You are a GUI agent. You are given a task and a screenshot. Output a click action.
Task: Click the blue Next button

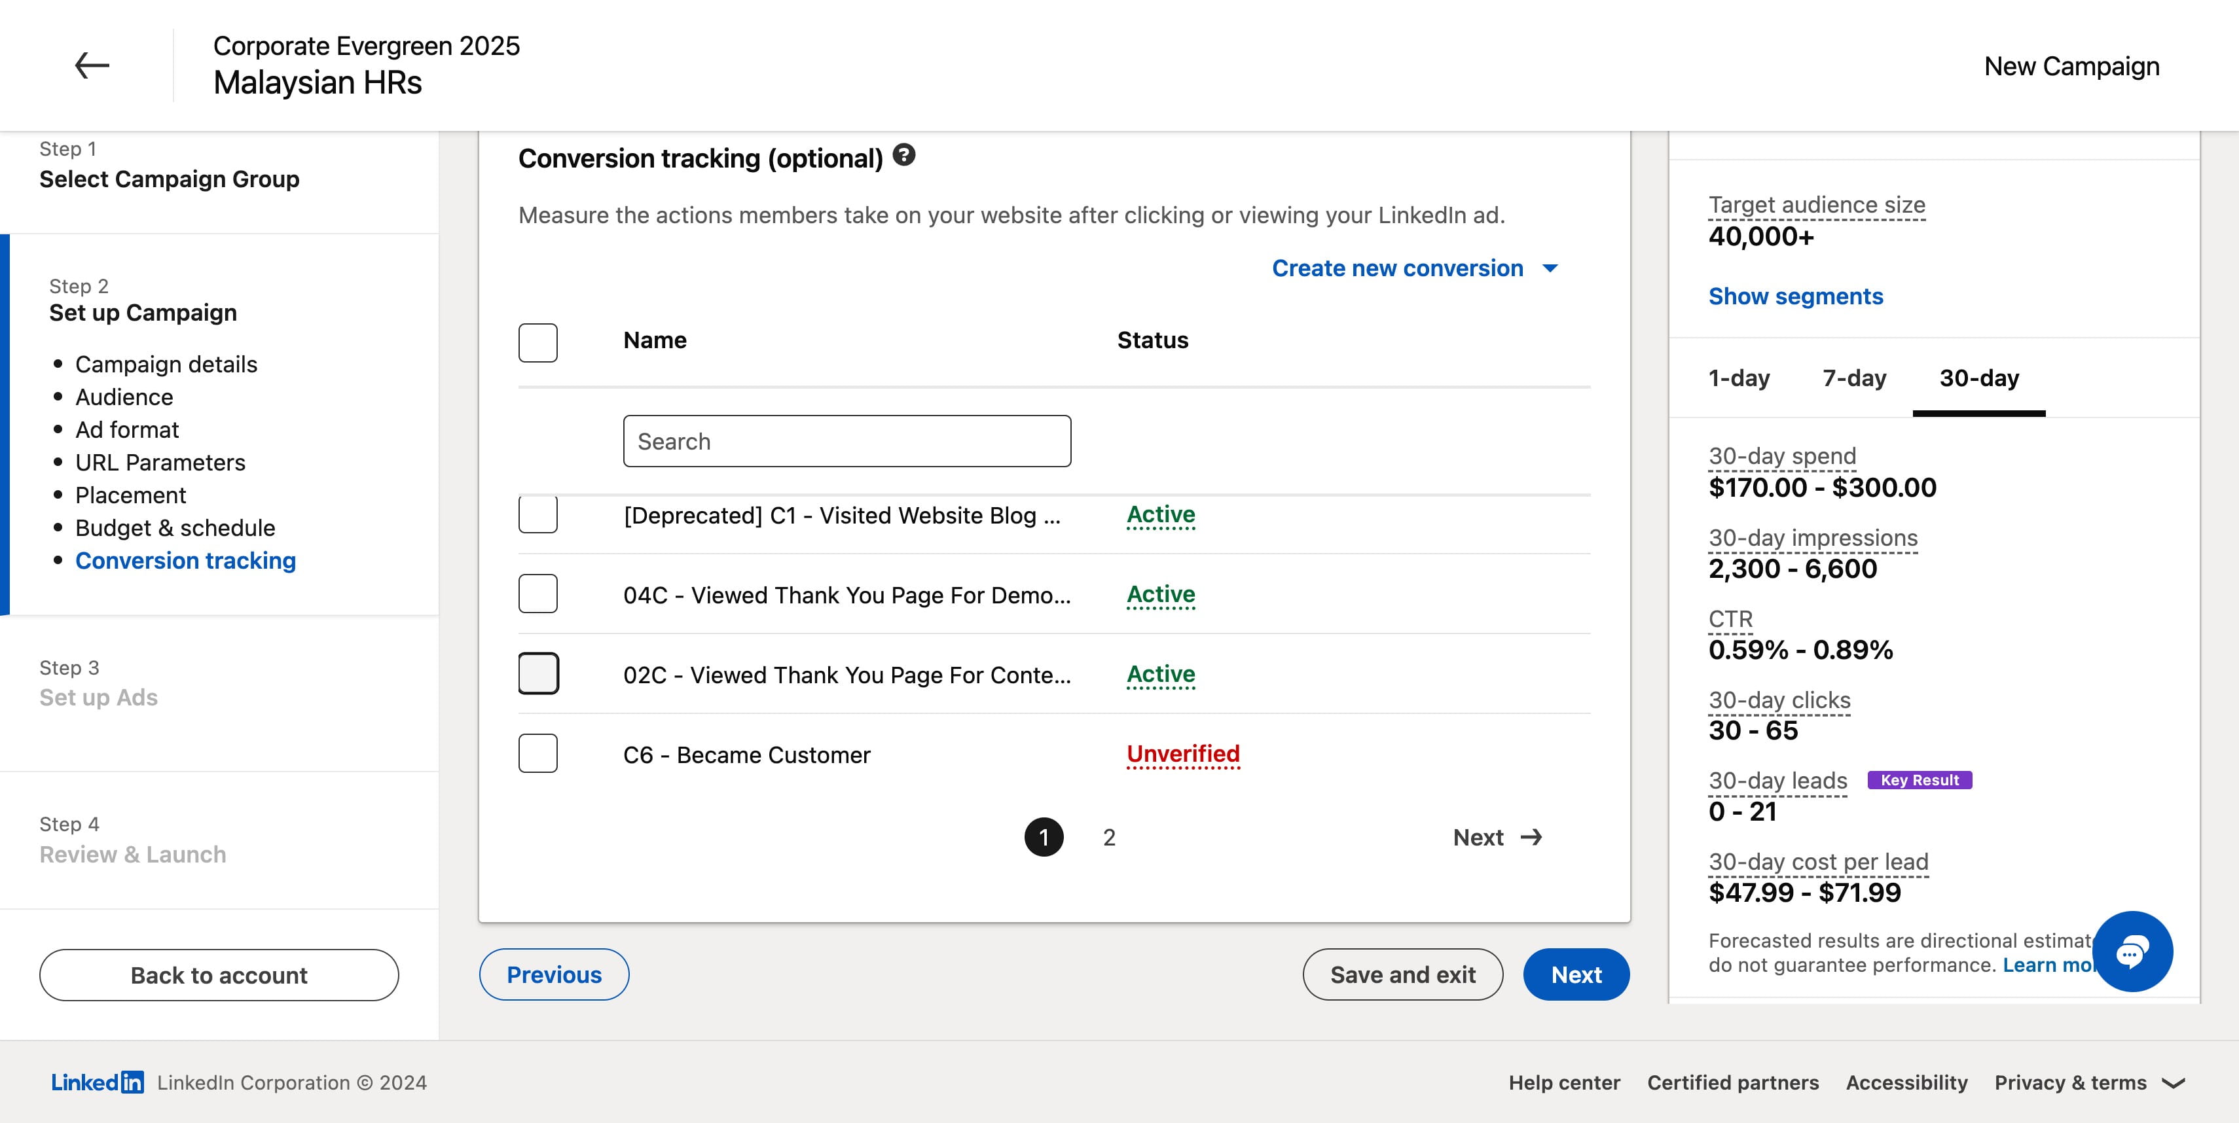point(1576,974)
